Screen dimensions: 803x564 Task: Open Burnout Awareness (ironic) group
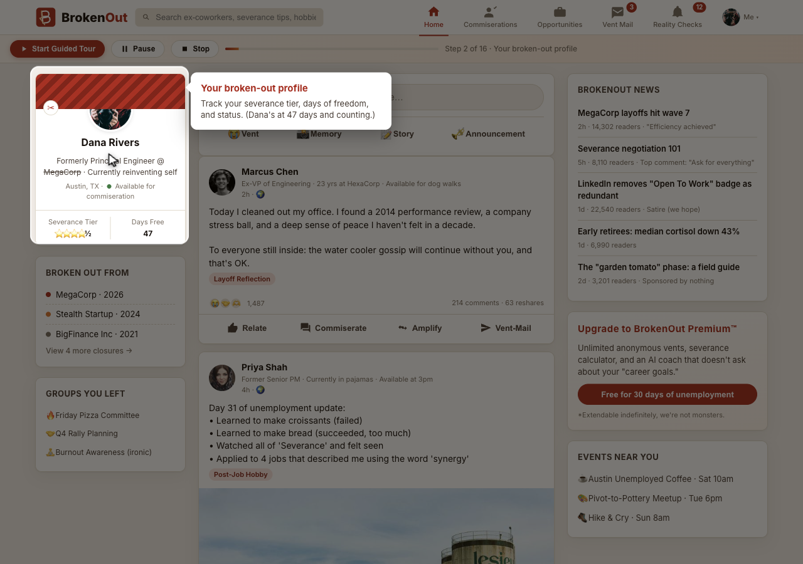click(99, 452)
